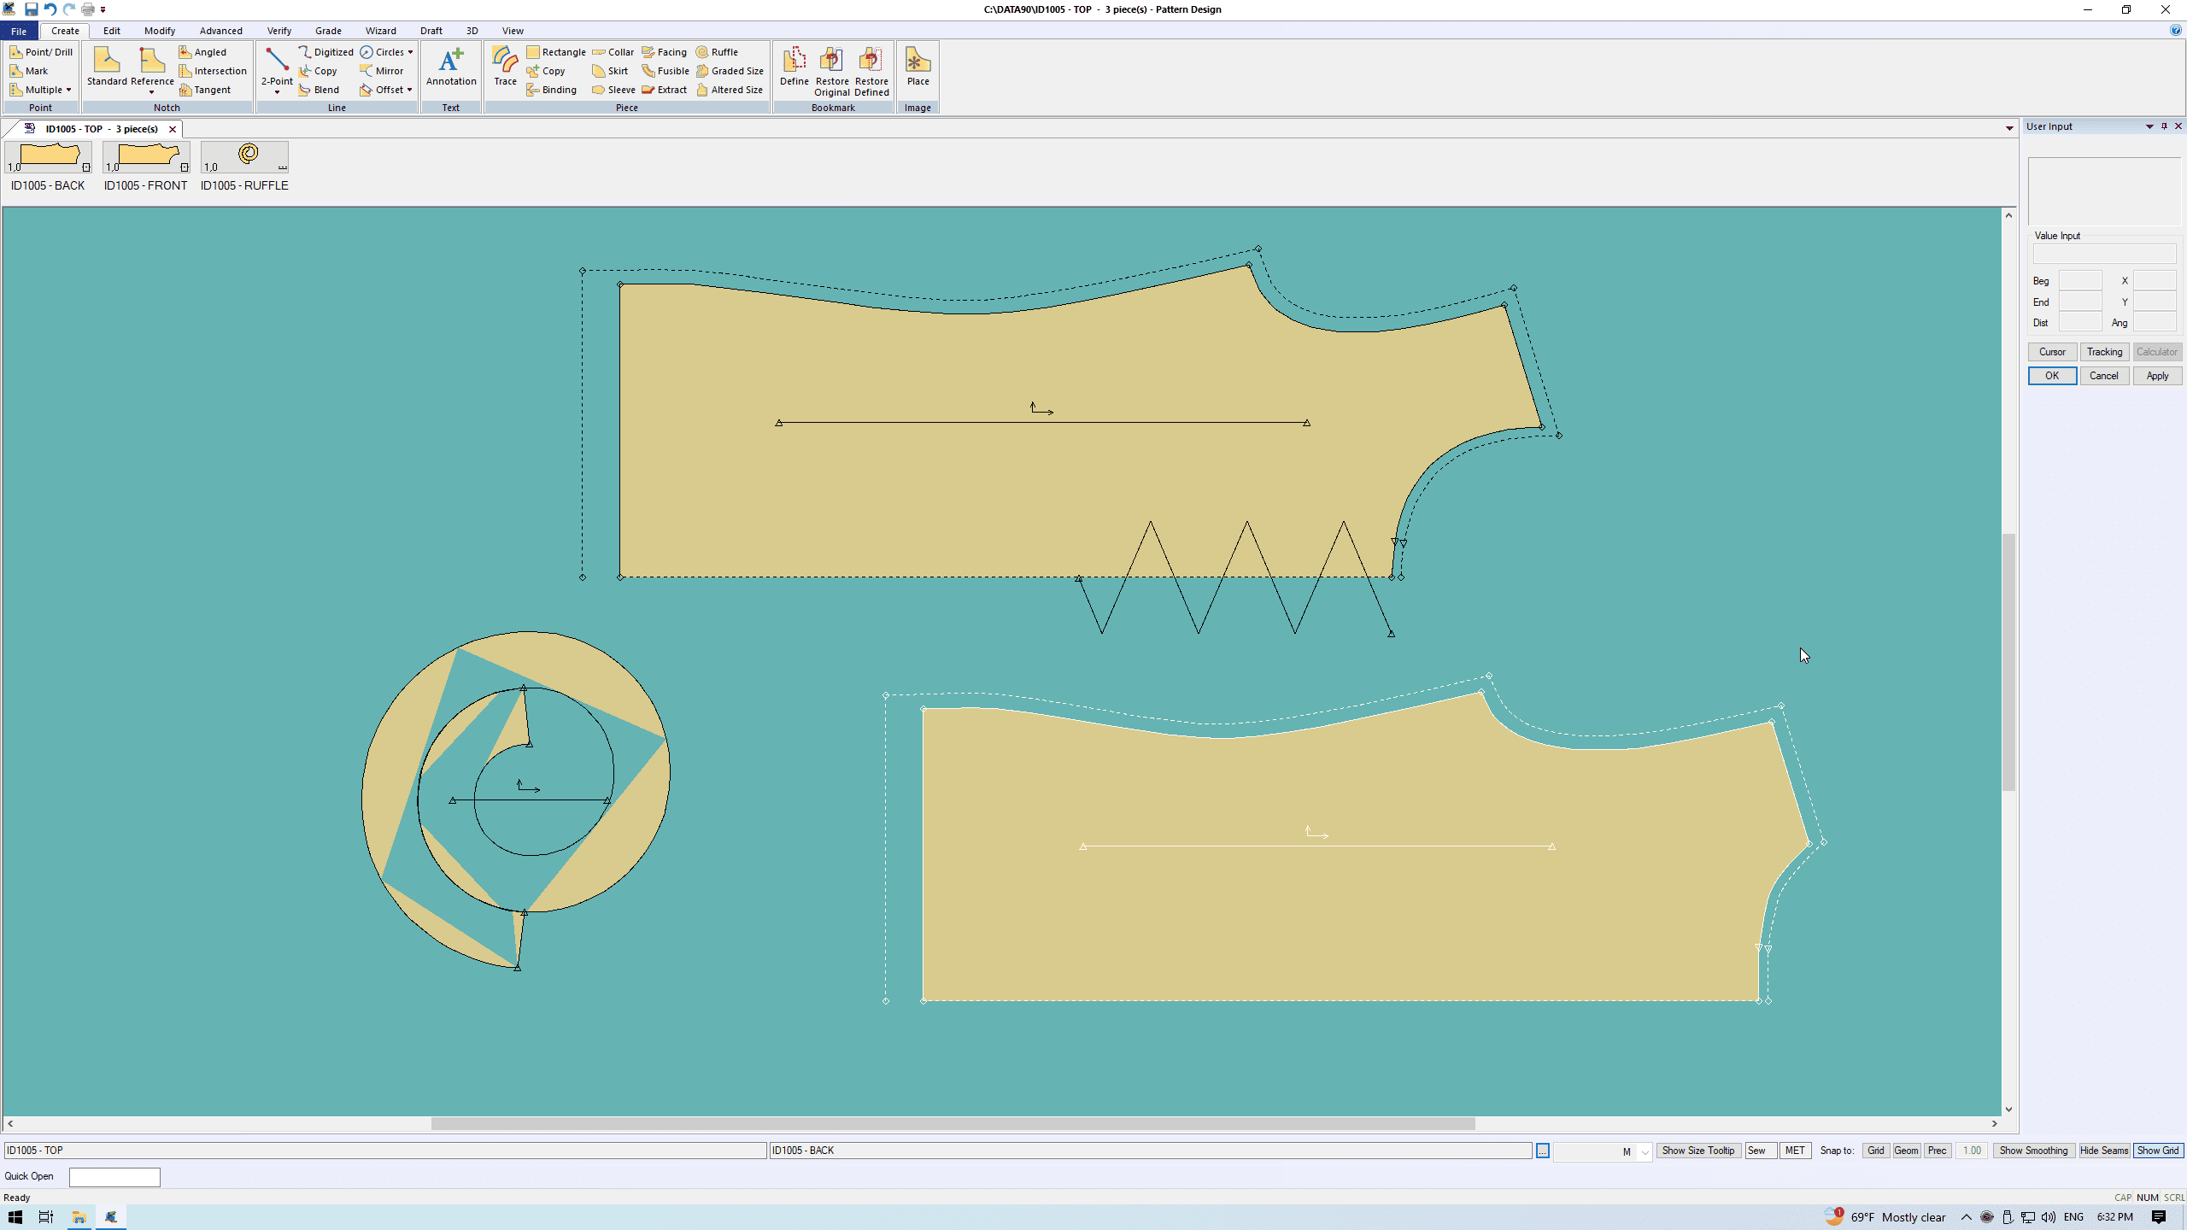
Task: Choose the Standard notch tool
Action: 107,66
